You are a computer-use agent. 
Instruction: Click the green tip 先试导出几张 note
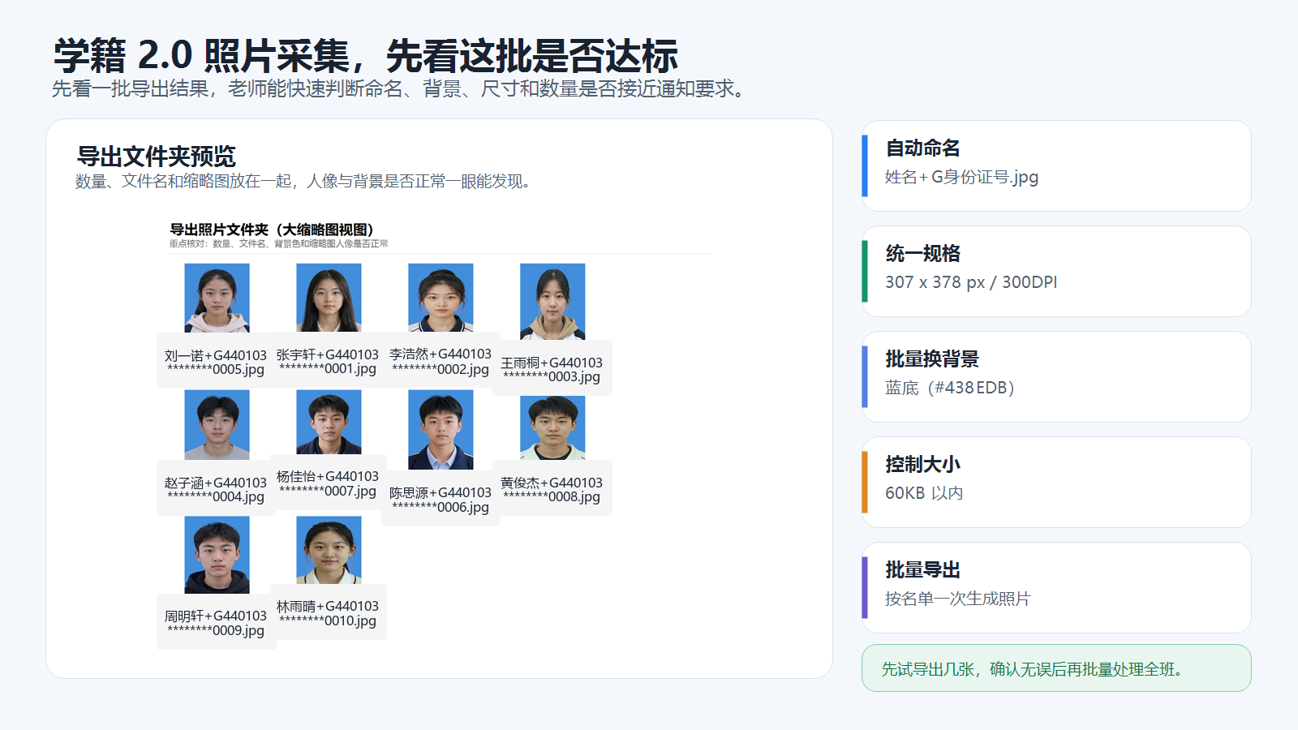[1056, 668]
